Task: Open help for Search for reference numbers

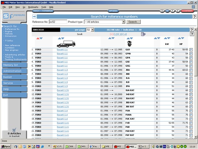Action: 195,16
